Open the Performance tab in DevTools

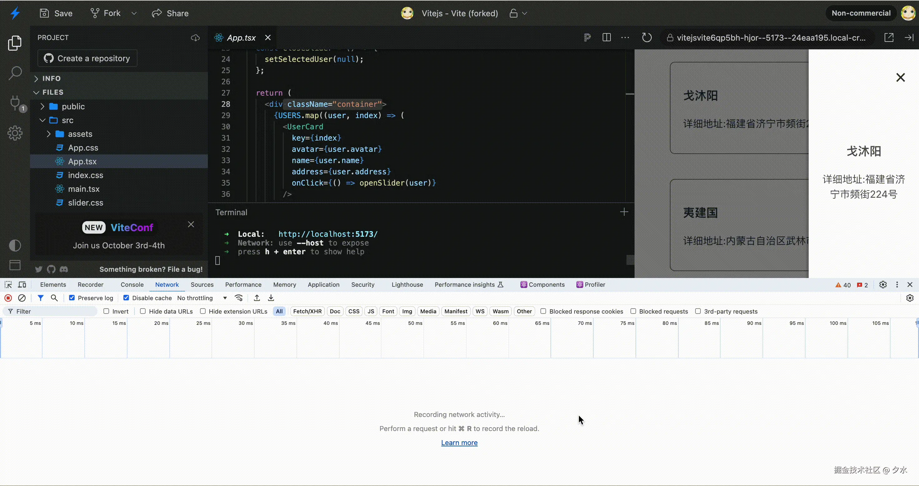243,285
